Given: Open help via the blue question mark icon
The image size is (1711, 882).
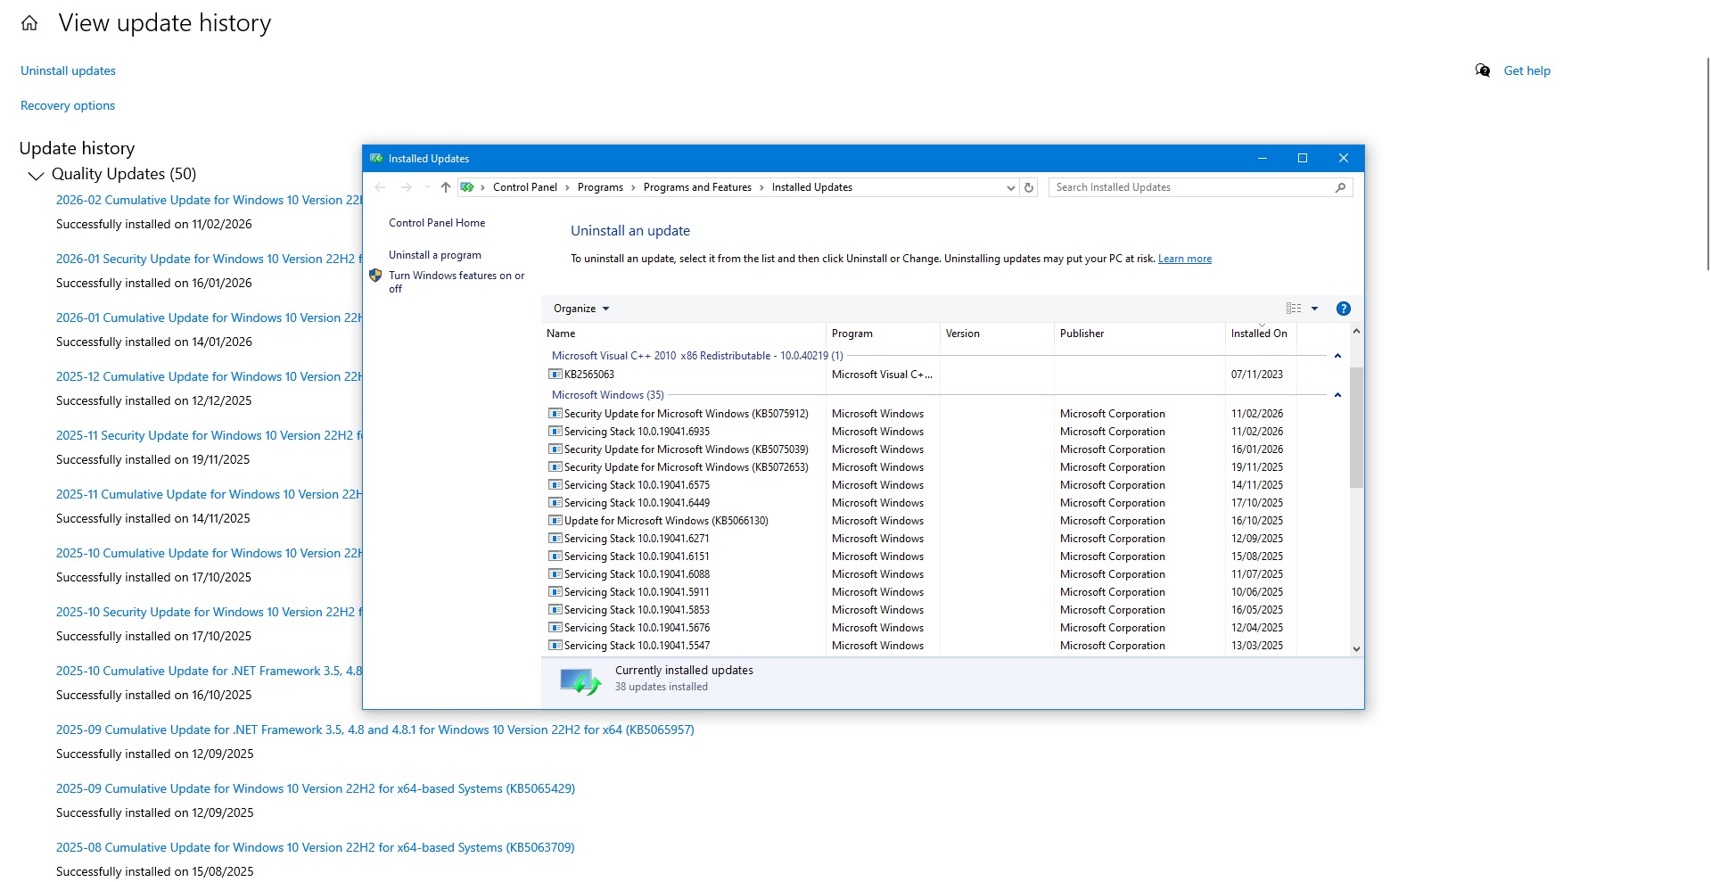Looking at the screenshot, I should point(1343,309).
